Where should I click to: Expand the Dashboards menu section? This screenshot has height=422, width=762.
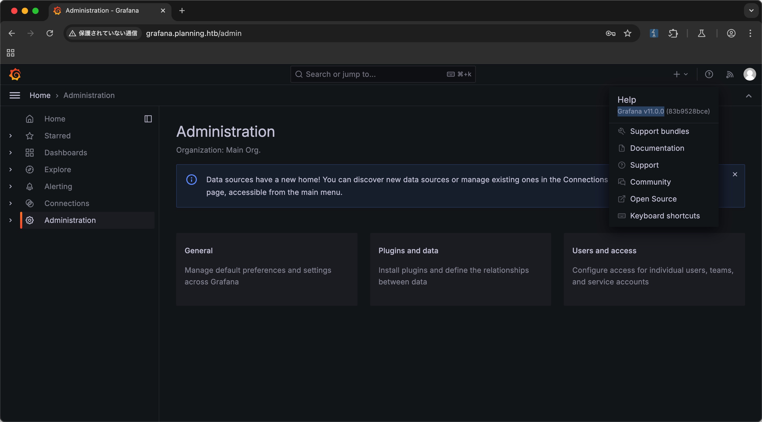coord(11,153)
